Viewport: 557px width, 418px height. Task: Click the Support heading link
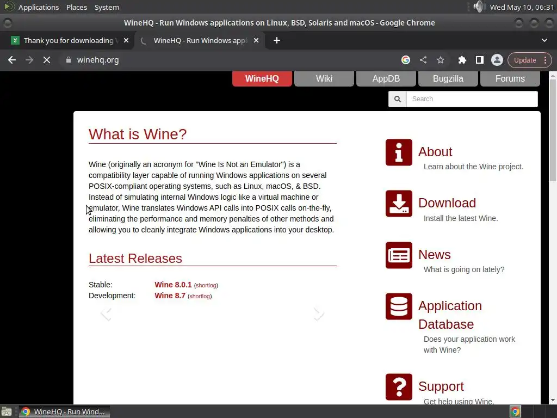click(x=441, y=386)
